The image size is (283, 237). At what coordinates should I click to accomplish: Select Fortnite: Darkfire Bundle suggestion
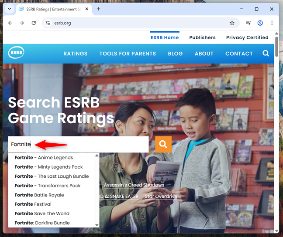[42, 223]
